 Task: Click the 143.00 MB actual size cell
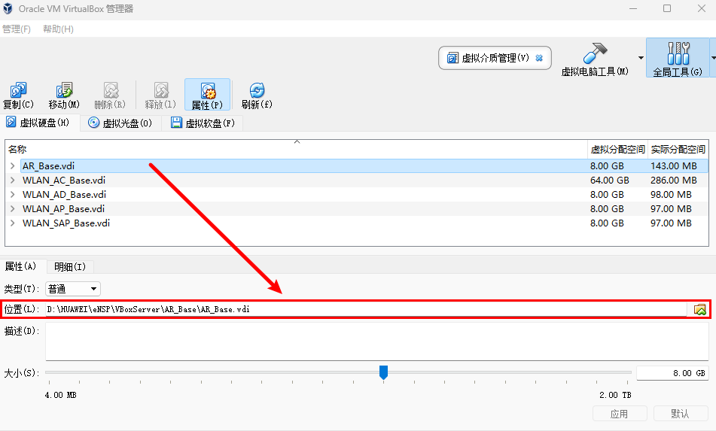674,166
